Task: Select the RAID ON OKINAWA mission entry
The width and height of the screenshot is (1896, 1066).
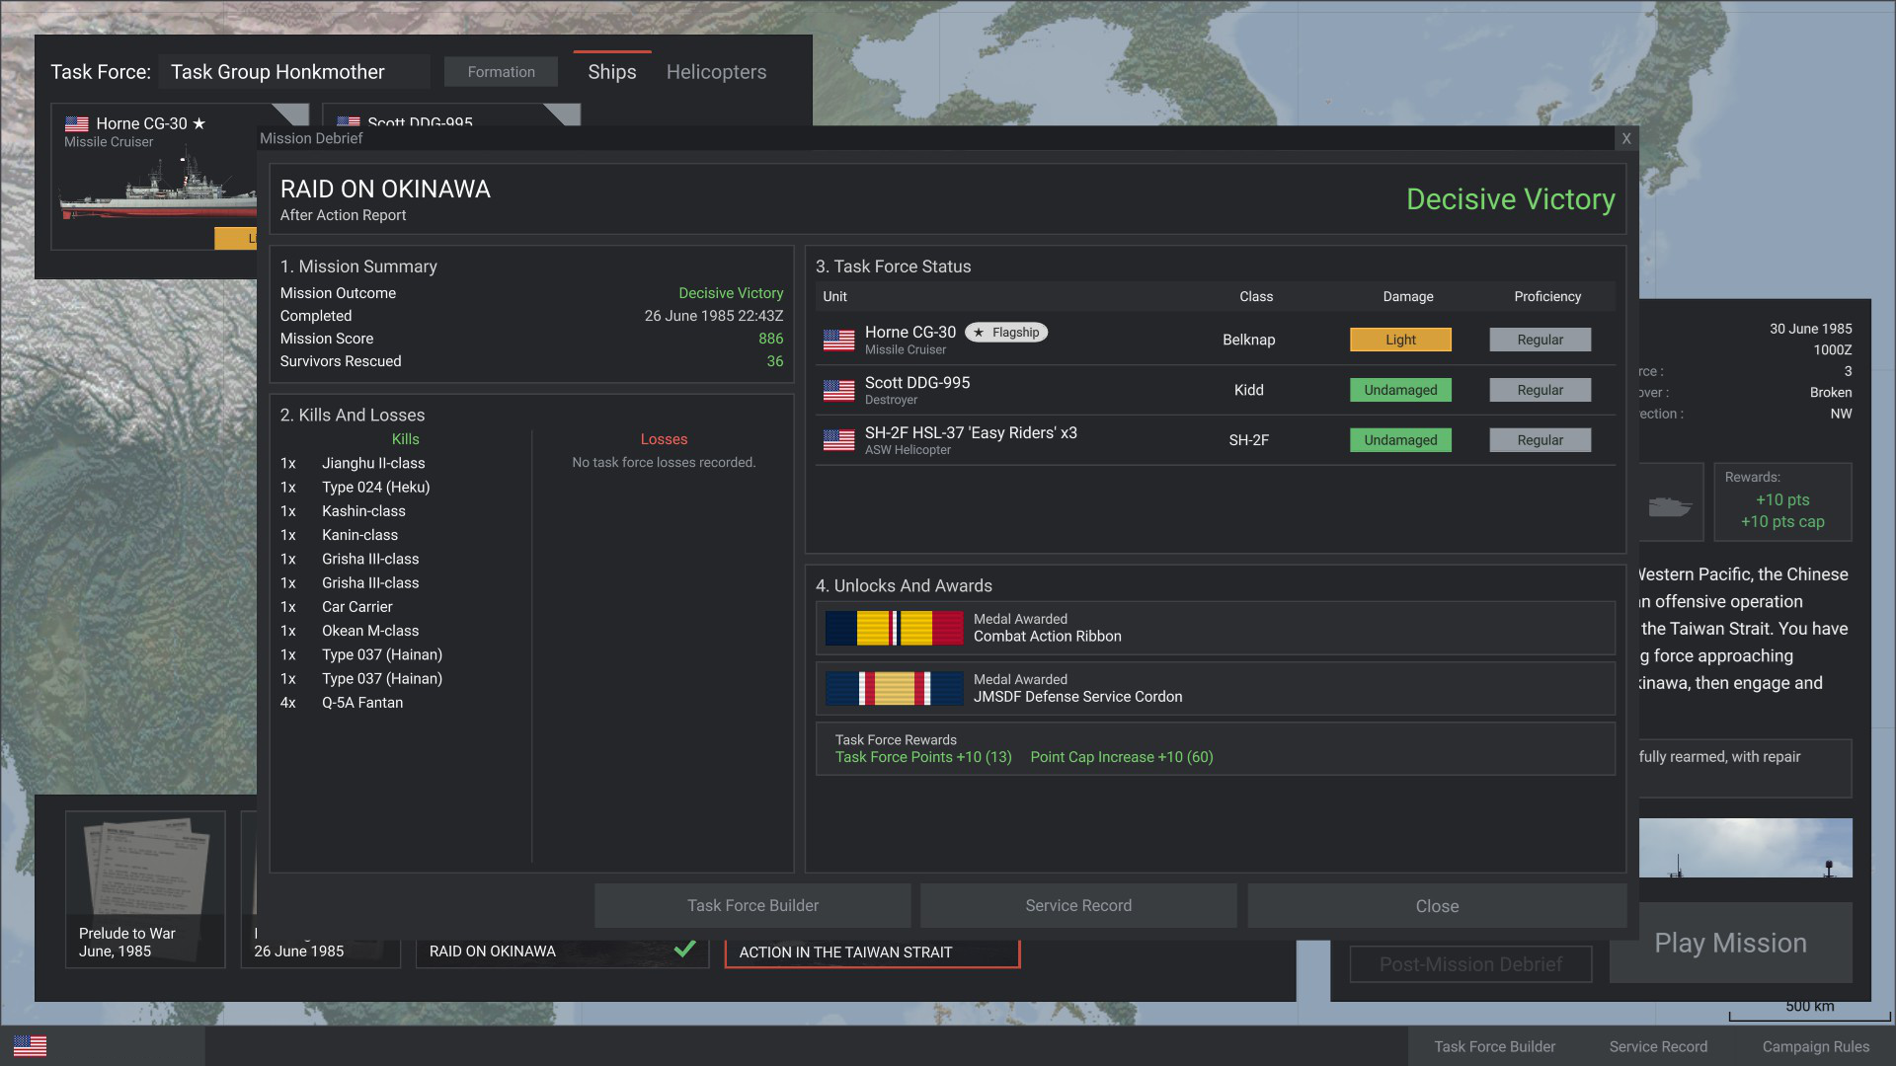Action: click(x=562, y=952)
